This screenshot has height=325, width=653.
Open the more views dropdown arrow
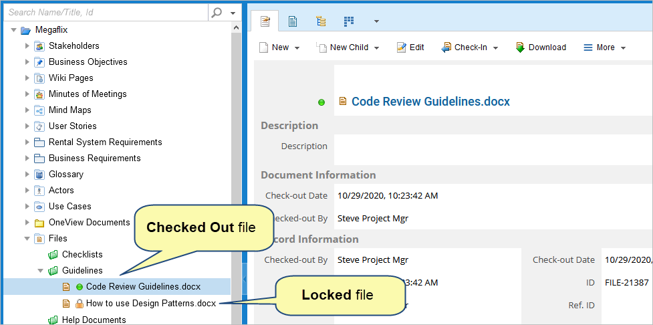pos(376,21)
